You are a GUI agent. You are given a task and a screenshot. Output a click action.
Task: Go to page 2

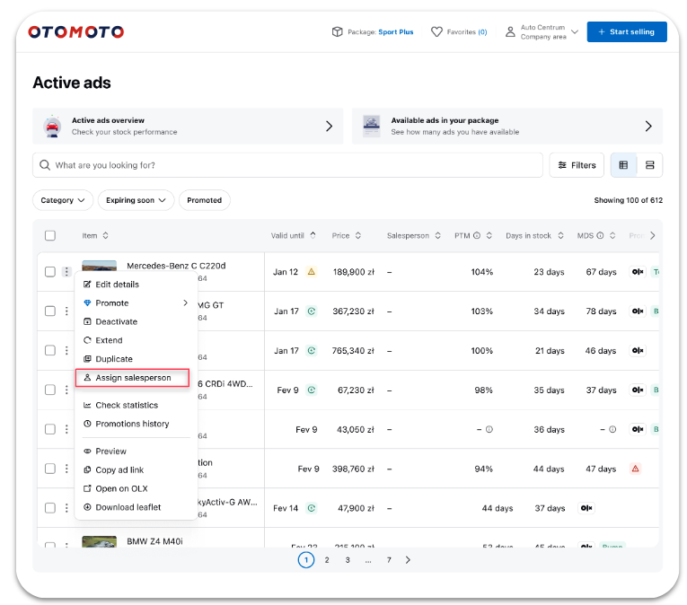(x=327, y=560)
